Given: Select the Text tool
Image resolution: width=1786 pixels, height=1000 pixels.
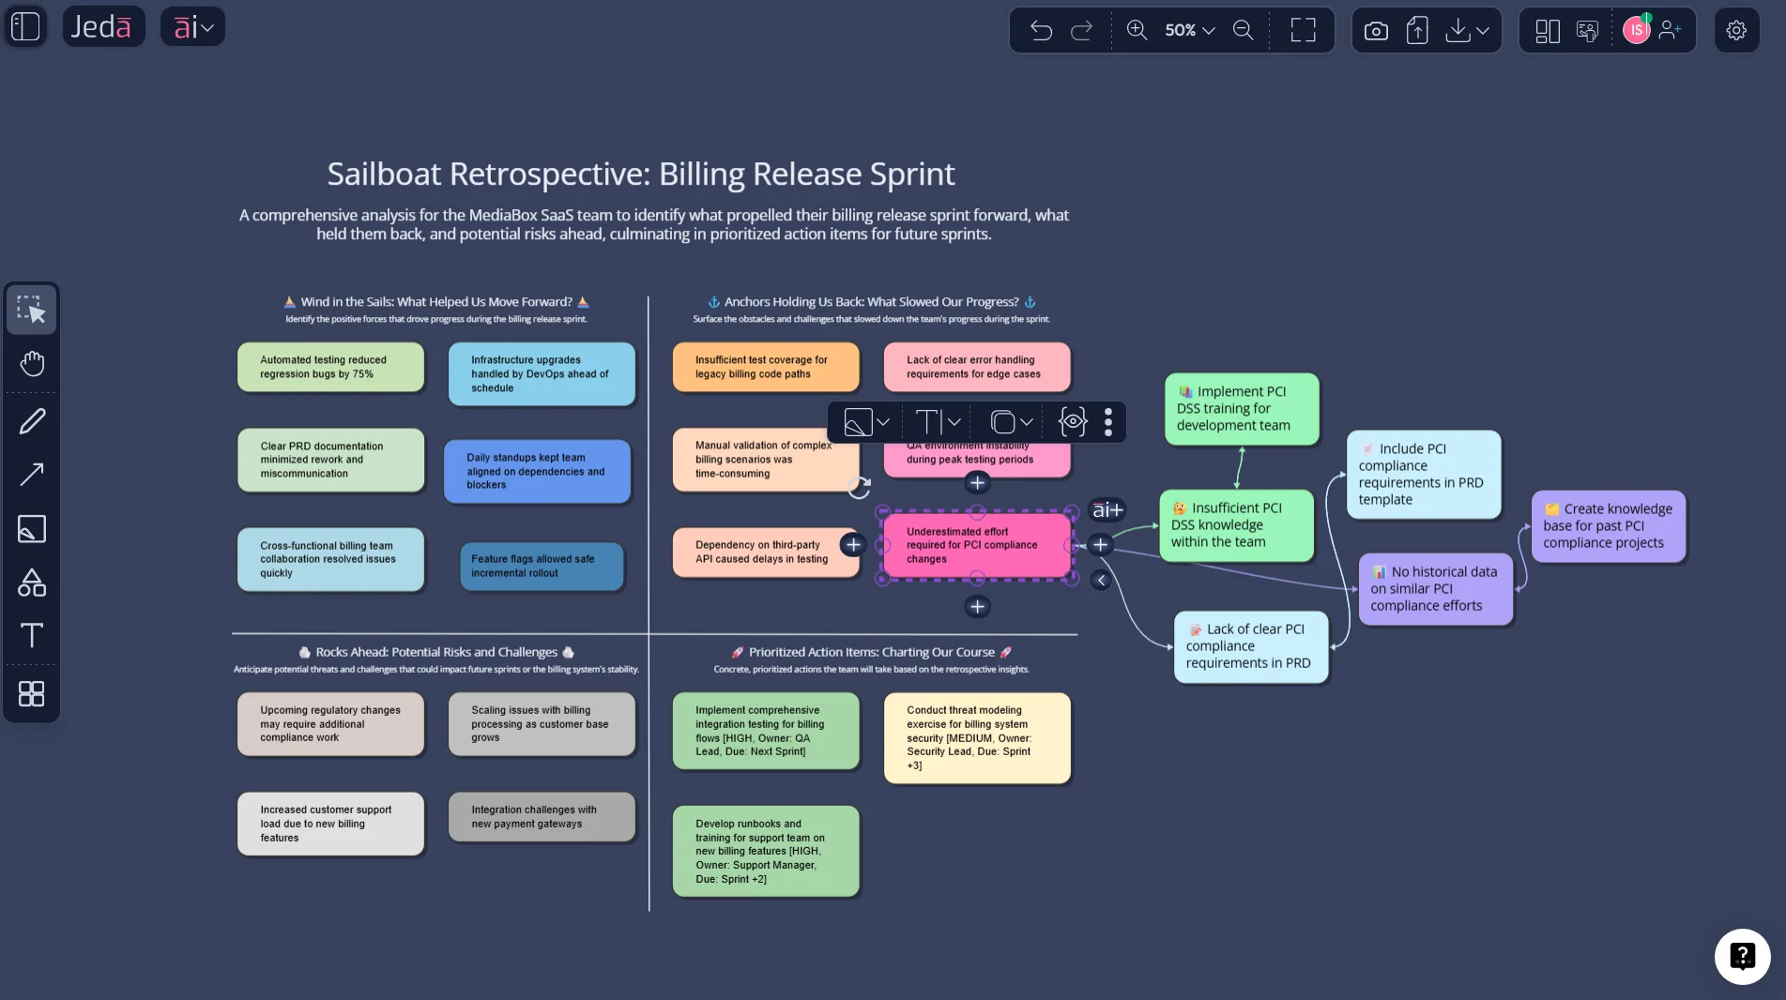Looking at the screenshot, I should point(31,636).
